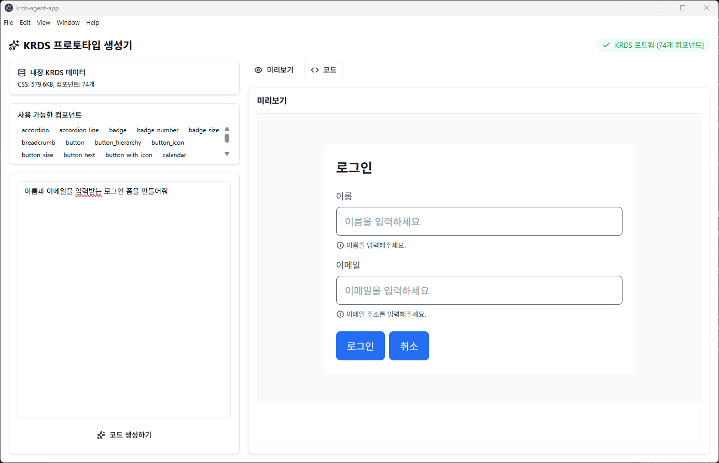719x463 pixels.
Task: Click the database icon for 내장 KRDS 데이터
Action: 22,73
